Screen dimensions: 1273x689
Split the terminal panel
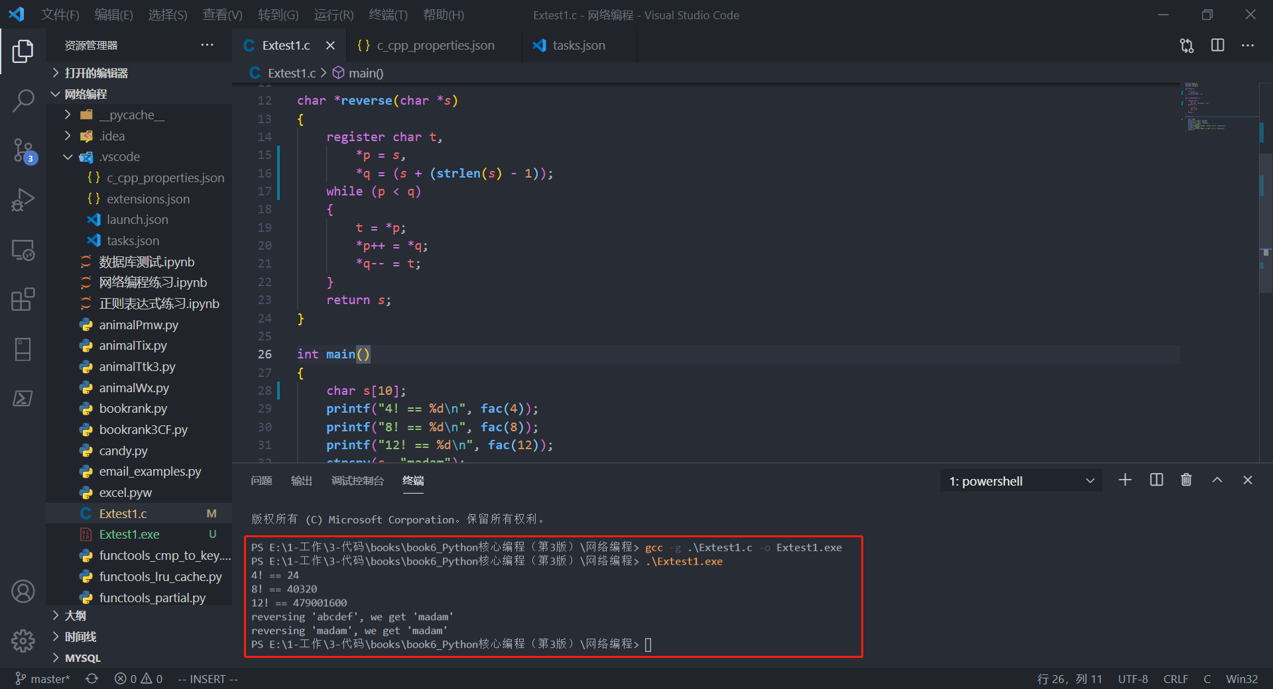click(1156, 480)
